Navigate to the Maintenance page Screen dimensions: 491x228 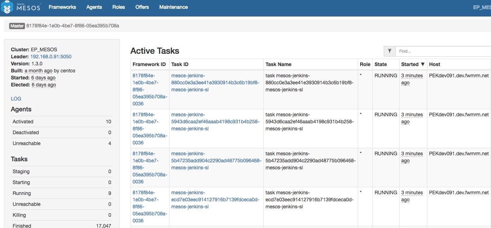173,7
